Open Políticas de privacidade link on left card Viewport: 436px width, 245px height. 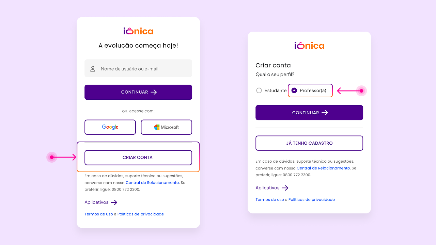[141, 214]
